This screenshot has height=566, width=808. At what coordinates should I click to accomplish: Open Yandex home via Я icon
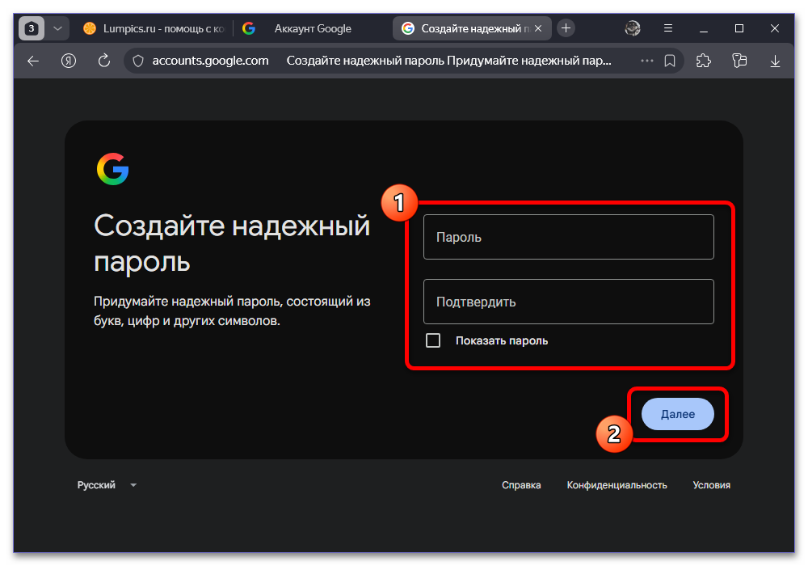click(x=69, y=61)
